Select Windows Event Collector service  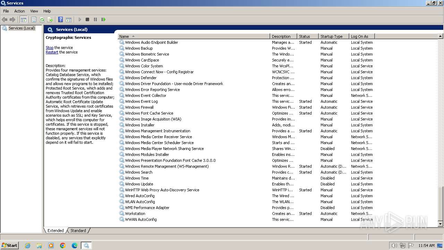coord(145,95)
